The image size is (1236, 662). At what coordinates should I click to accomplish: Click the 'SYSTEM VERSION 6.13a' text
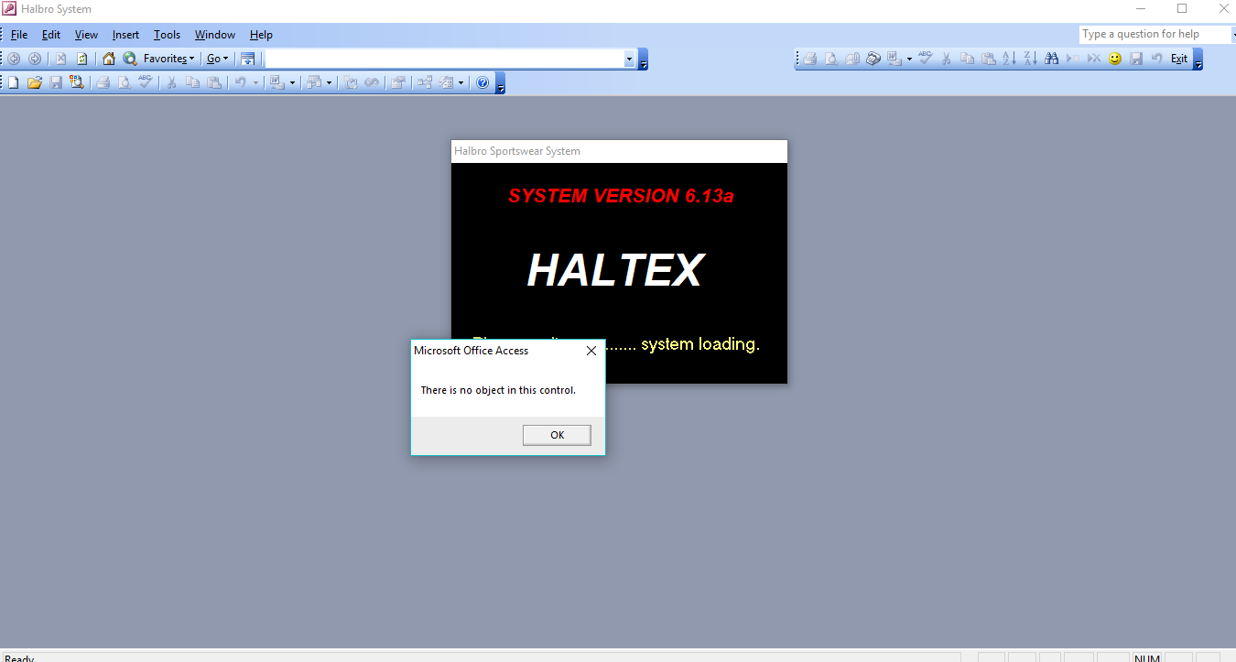coord(621,196)
